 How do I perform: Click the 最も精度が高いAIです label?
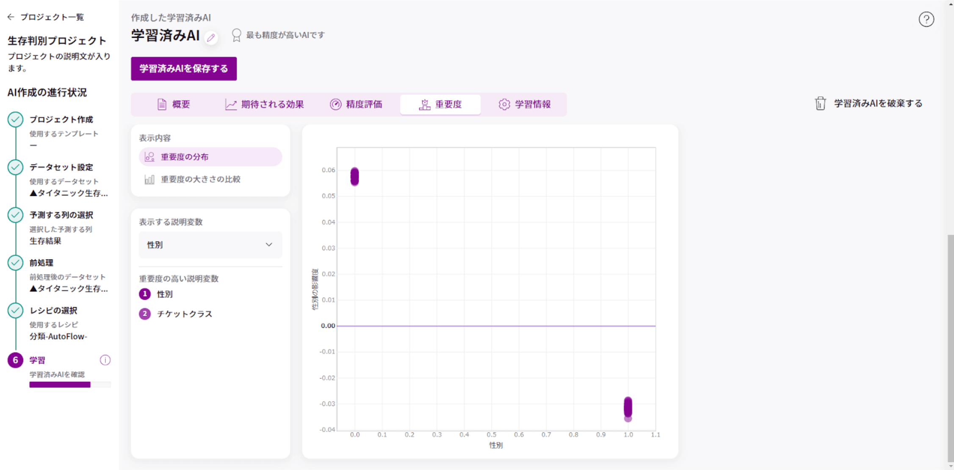click(285, 35)
